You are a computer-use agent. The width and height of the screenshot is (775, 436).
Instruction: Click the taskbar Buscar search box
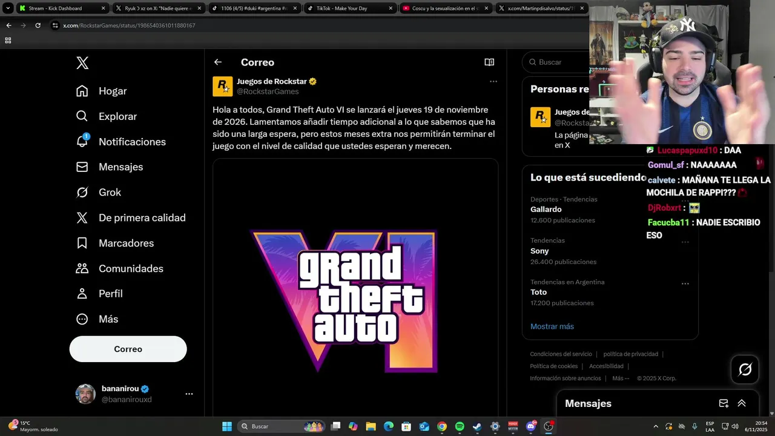282,426
